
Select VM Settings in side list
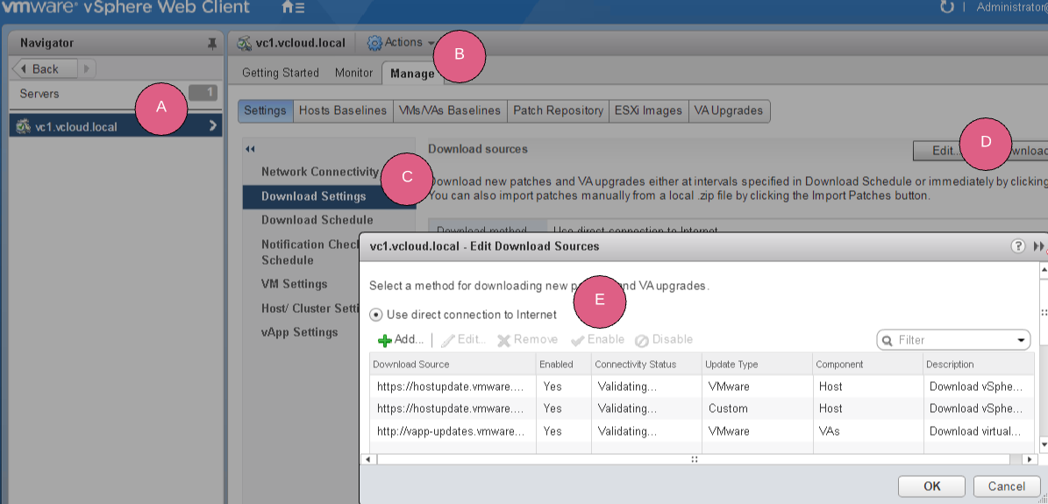tap(294, 284)
